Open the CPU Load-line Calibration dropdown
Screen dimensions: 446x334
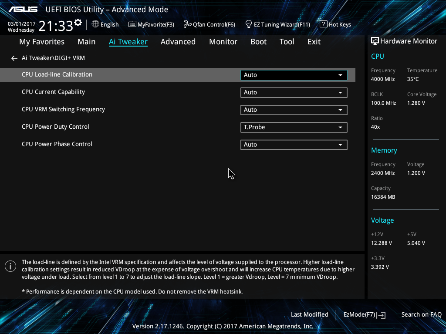(x=294, y=75)
